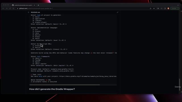
Task: Click the browser Update button
Action: click(175, 8)
